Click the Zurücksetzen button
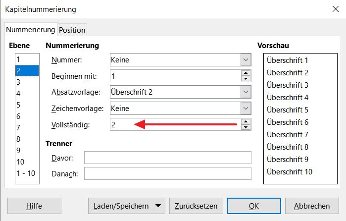 [x=196, y=206]
